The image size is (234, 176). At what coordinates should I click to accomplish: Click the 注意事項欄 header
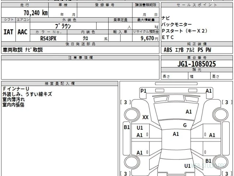pyautogui.click(x=80, y=58)
